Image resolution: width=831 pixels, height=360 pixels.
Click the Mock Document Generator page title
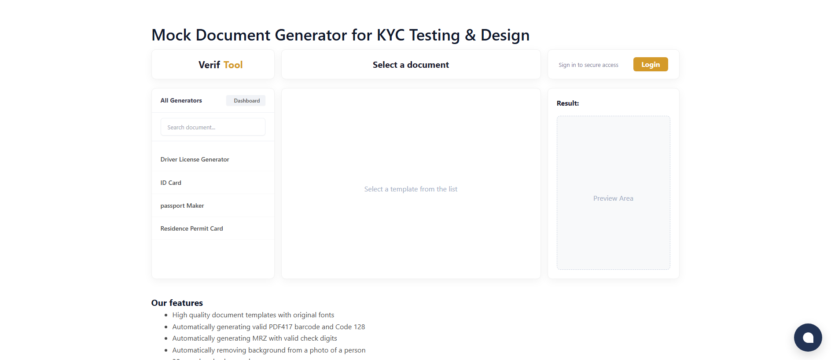(340, 35)
